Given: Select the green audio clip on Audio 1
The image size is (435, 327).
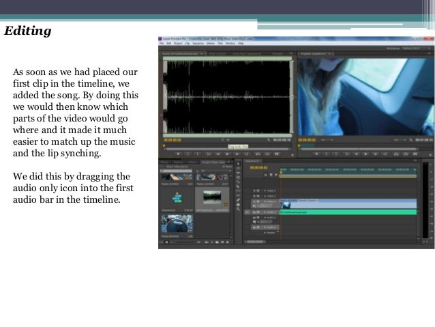Looking at the screenshot, I should (x=348, y=212).
